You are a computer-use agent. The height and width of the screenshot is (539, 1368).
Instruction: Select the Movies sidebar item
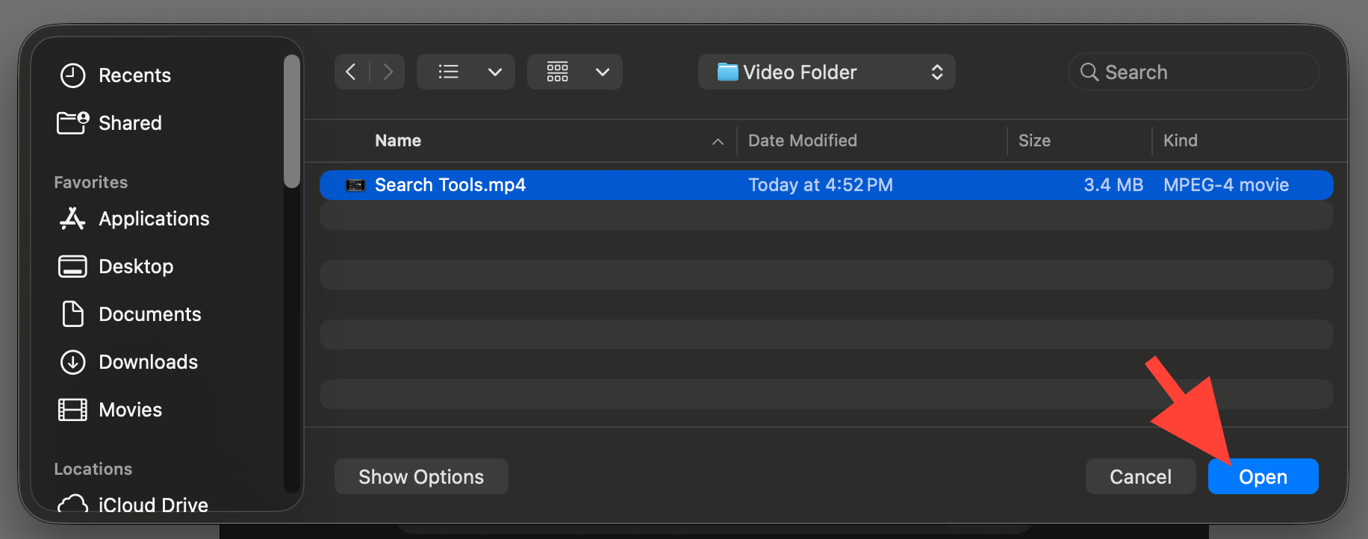click(x=130, y=410)
